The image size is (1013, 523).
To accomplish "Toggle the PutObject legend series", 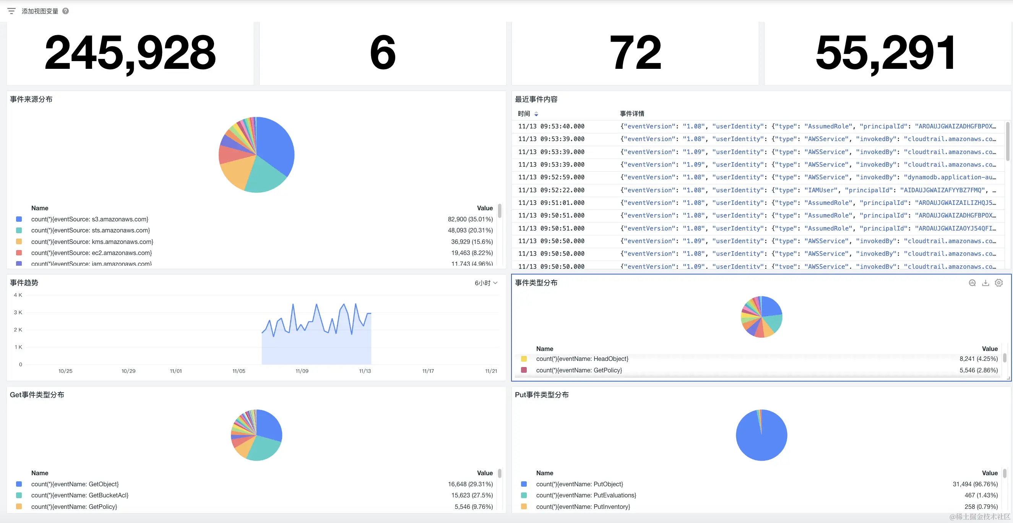I will tap(579, 484).
